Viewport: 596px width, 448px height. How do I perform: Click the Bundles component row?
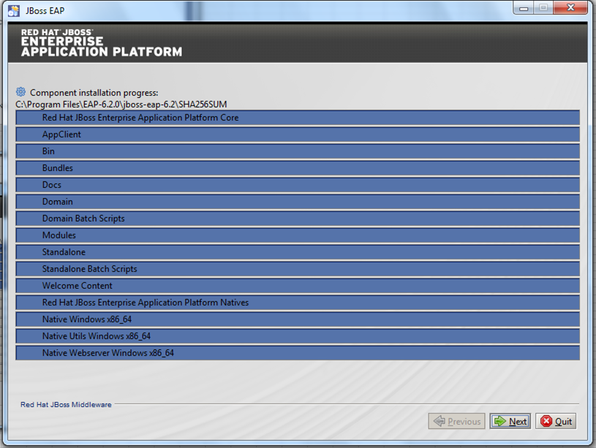pyautogui.click(x=298, y=168)
